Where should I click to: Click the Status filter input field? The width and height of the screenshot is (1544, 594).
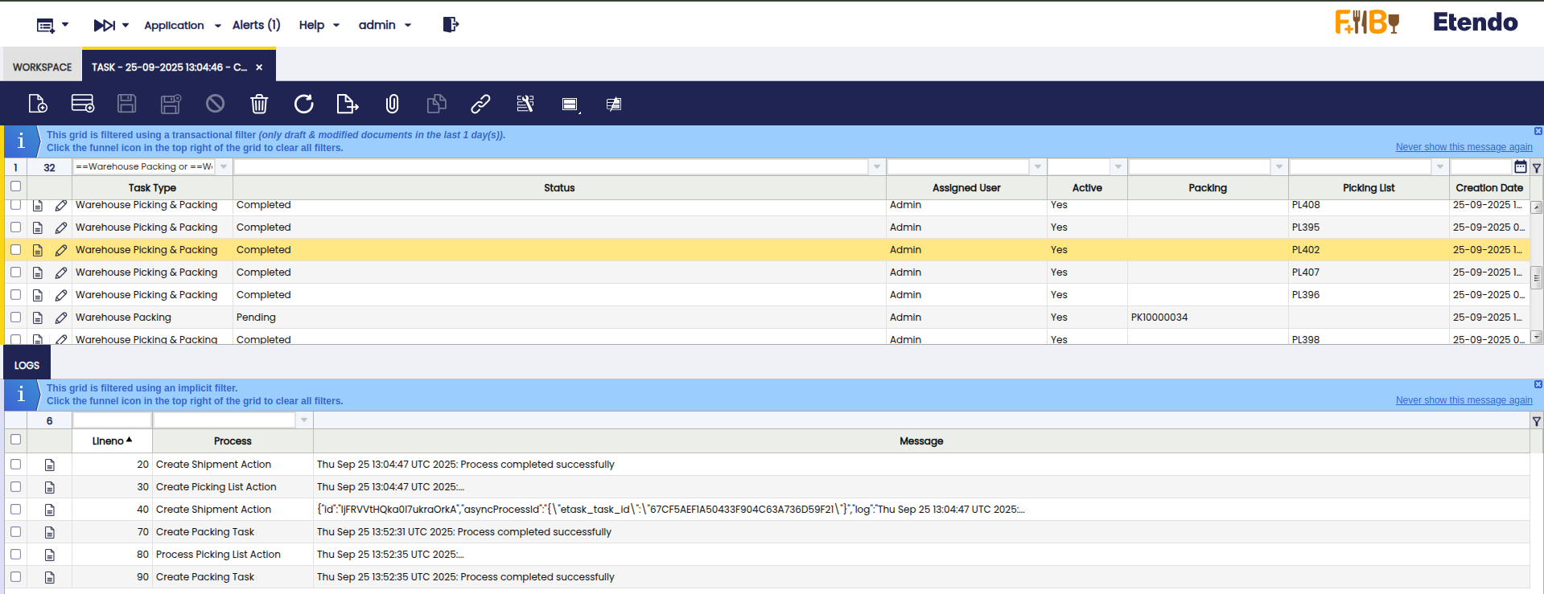click(550, 167)
